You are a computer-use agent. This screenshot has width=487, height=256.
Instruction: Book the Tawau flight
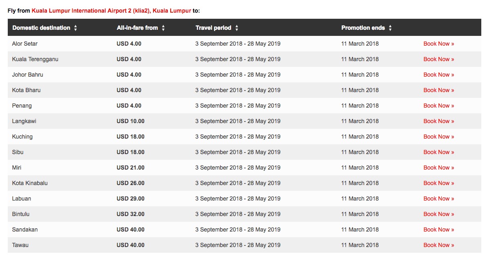coord(438,245)
